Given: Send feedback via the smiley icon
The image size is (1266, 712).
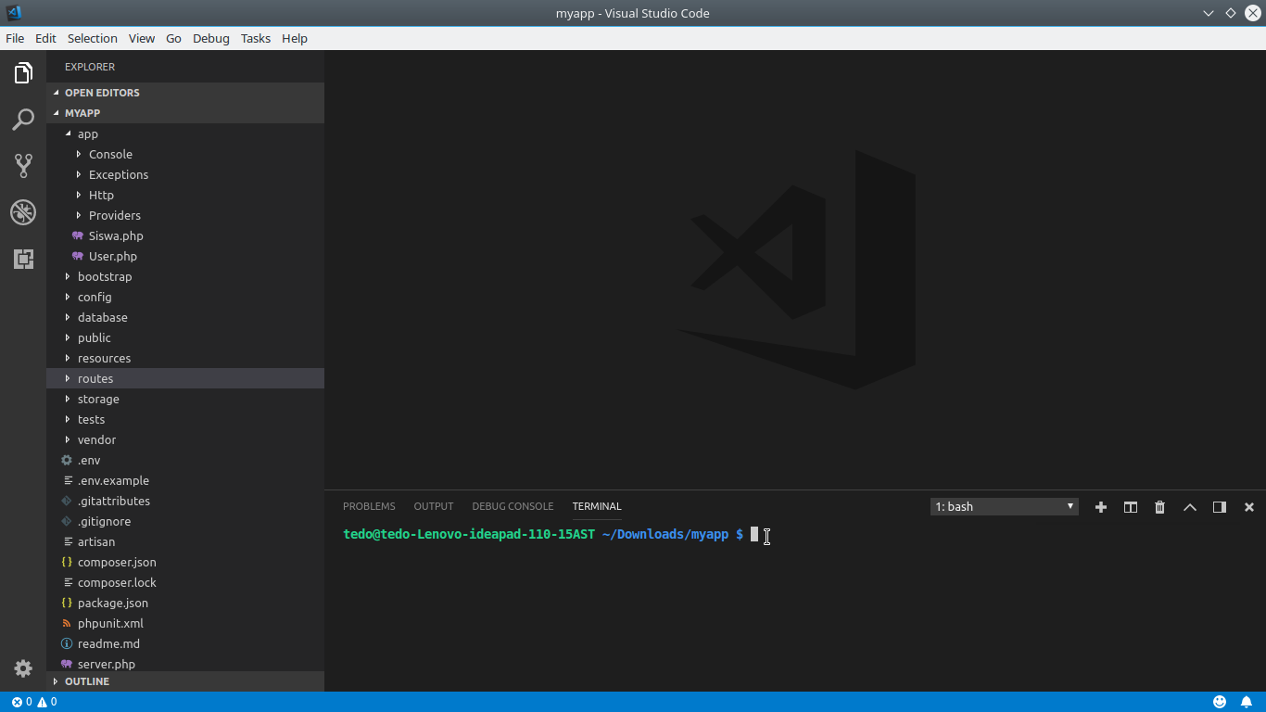Looking at the screenshot, I should click(x=1220, y=702).
